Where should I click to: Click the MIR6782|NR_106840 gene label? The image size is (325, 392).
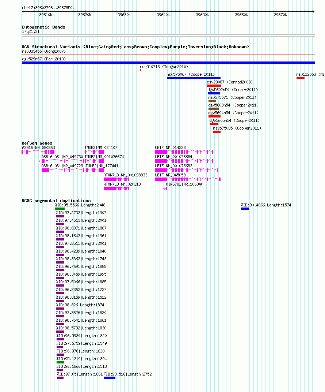click(184, 184)
